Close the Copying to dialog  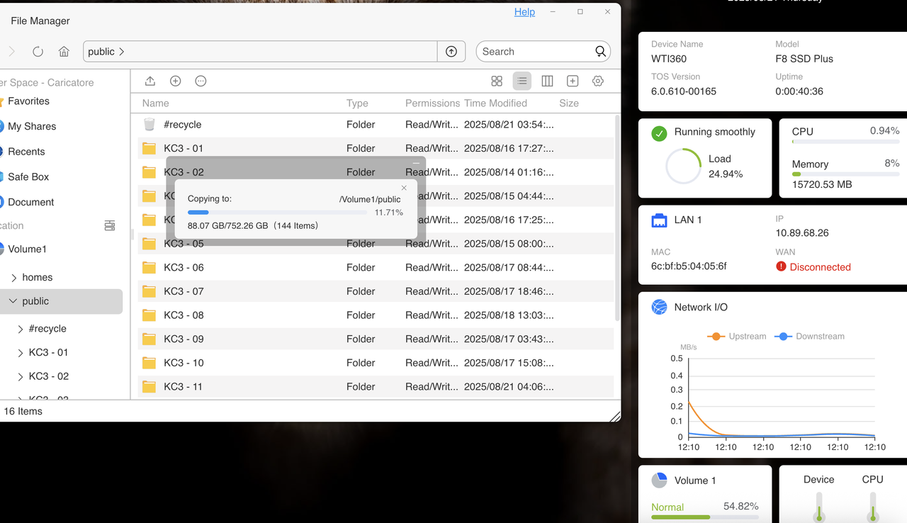point(404,188)
